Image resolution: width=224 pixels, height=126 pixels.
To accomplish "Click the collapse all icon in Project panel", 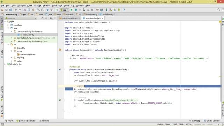I will click(46, 18).
